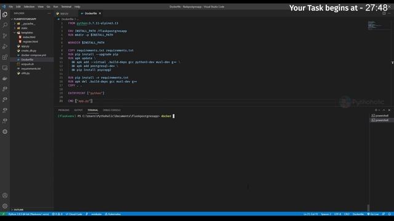
Task: Switch to the Problems panel tab
Action: coord(63,110)
